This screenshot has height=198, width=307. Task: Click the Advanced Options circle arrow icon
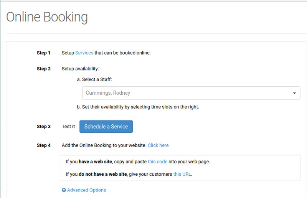(64, 190)
